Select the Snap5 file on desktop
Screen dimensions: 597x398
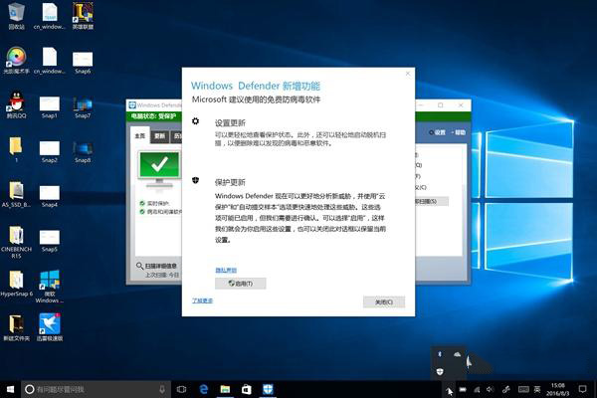click(50, 241)
